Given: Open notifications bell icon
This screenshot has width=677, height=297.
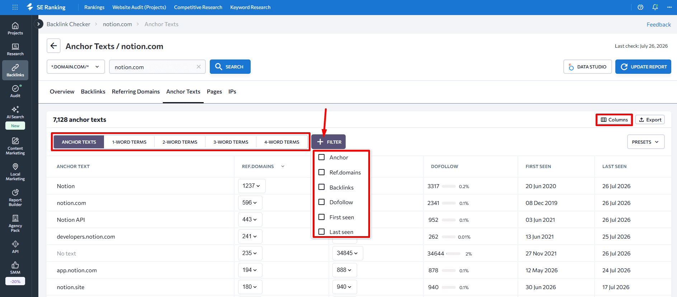Looking at the screenshot, I should tap(655, 7).
